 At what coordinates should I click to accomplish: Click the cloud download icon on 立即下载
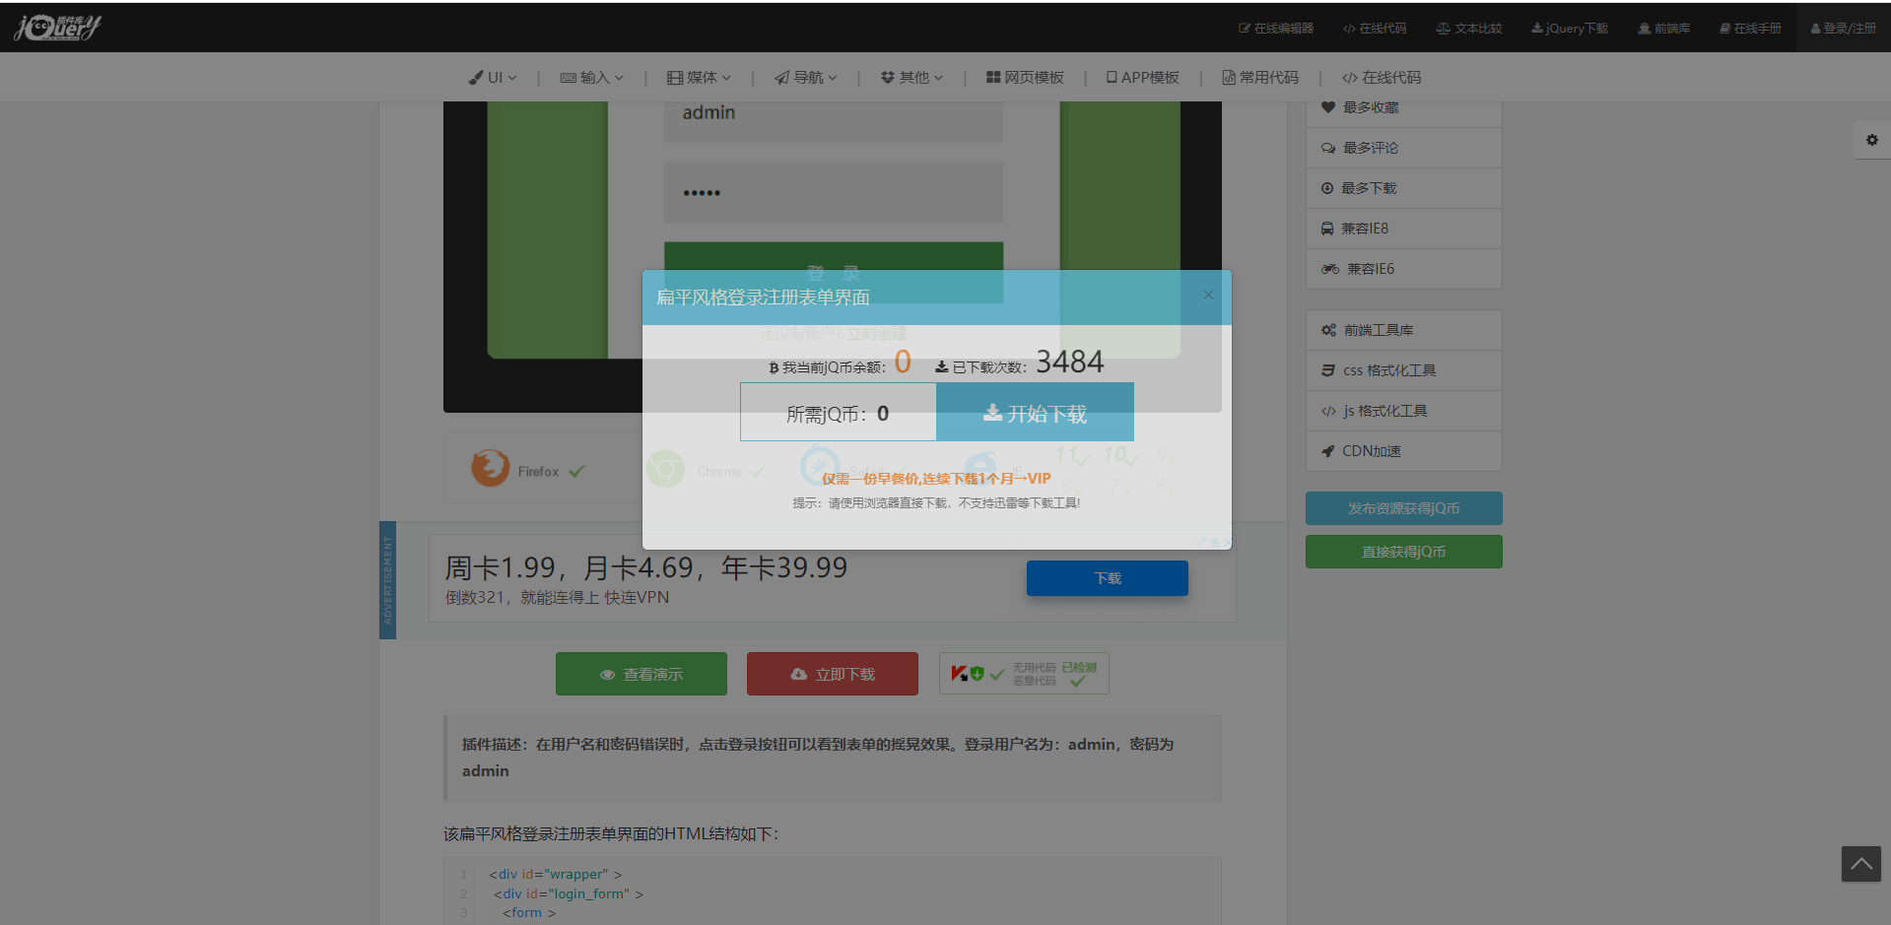[799, 674]
